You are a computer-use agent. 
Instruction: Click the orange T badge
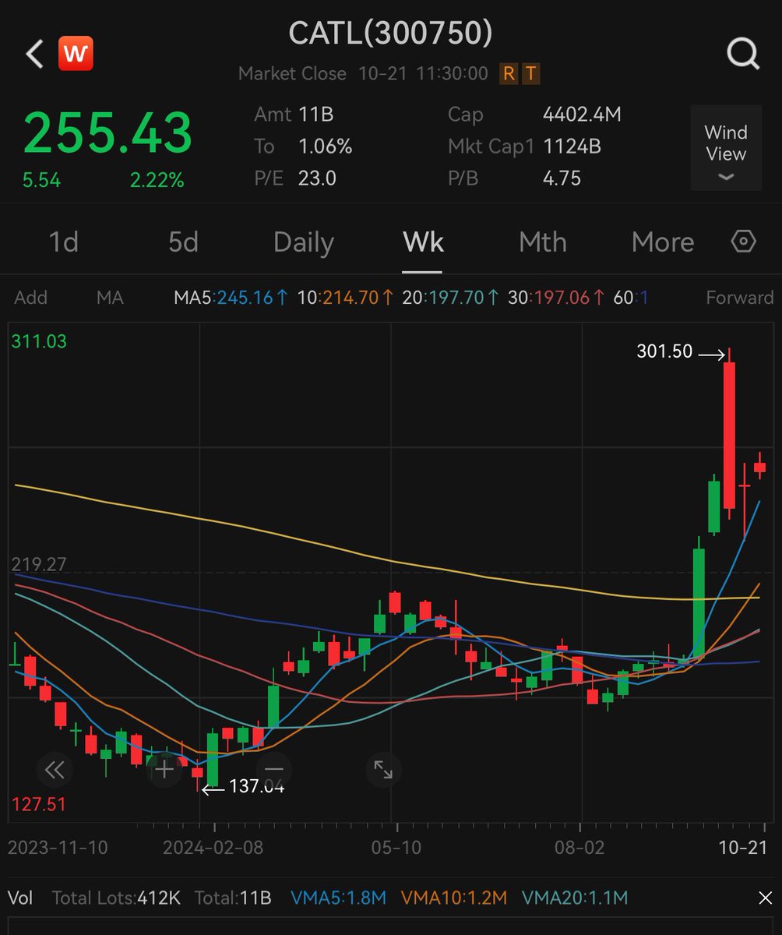coord(530,74)
